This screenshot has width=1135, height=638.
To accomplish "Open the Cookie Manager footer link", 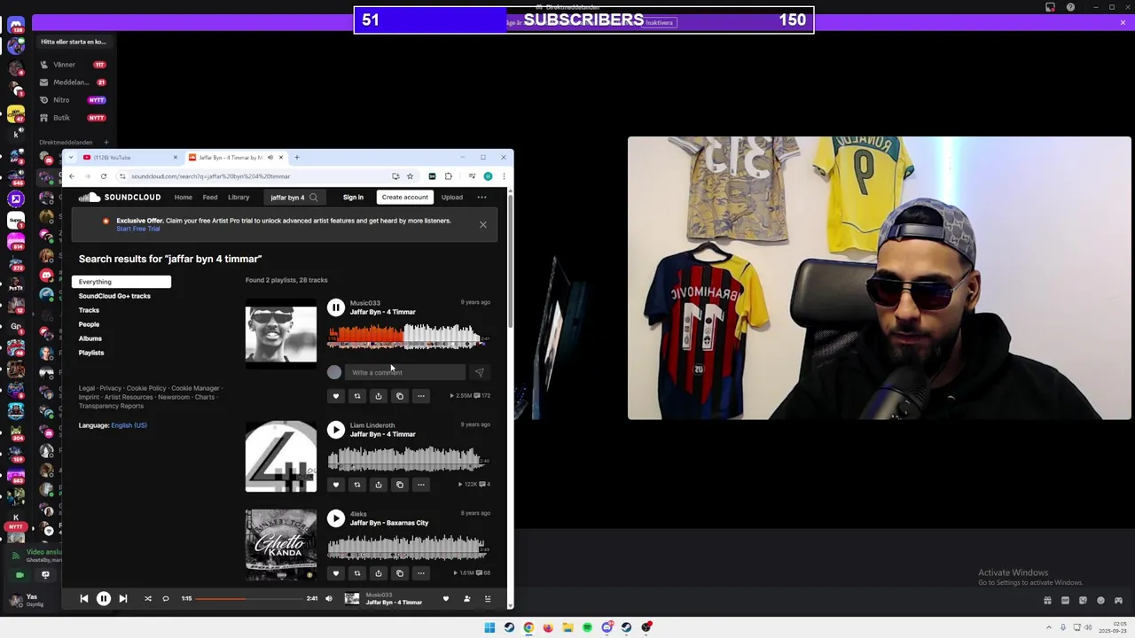I will tap(195, 388).
